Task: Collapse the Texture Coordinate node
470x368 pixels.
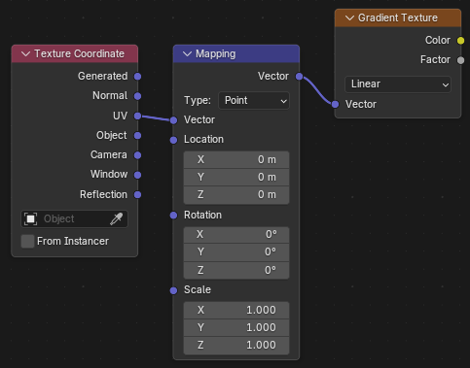Action: tap(25, 53)
